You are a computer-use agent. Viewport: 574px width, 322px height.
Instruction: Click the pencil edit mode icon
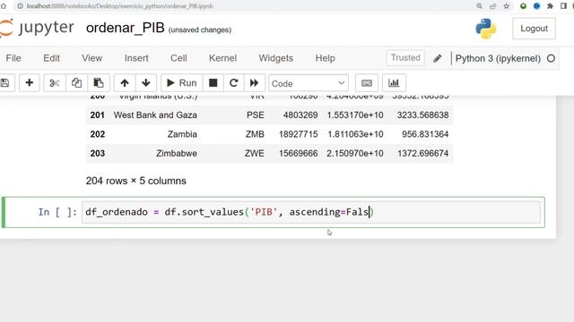(437, 58)
